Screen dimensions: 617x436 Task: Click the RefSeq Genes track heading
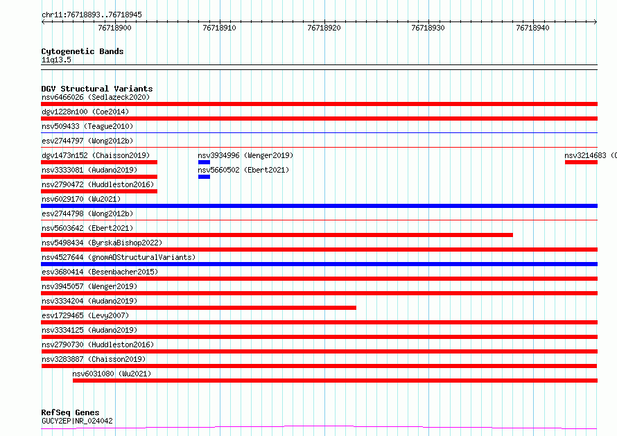70,413
